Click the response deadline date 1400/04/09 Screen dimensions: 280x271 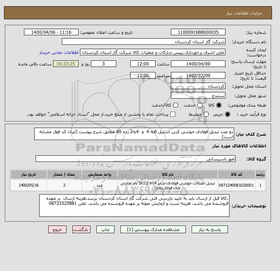(198, 64)
